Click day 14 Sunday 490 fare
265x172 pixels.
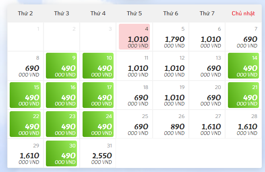pos(243,66)
